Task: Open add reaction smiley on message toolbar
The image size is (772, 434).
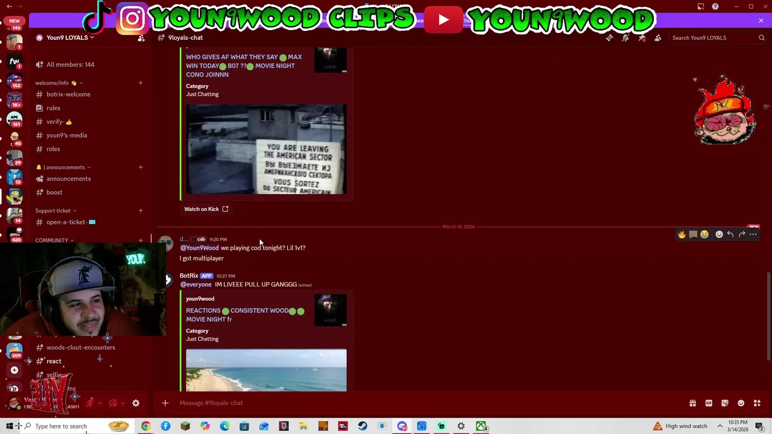Action: [719, 234]
